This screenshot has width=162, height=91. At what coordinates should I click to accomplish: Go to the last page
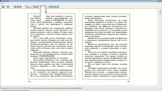click(58, 7)
